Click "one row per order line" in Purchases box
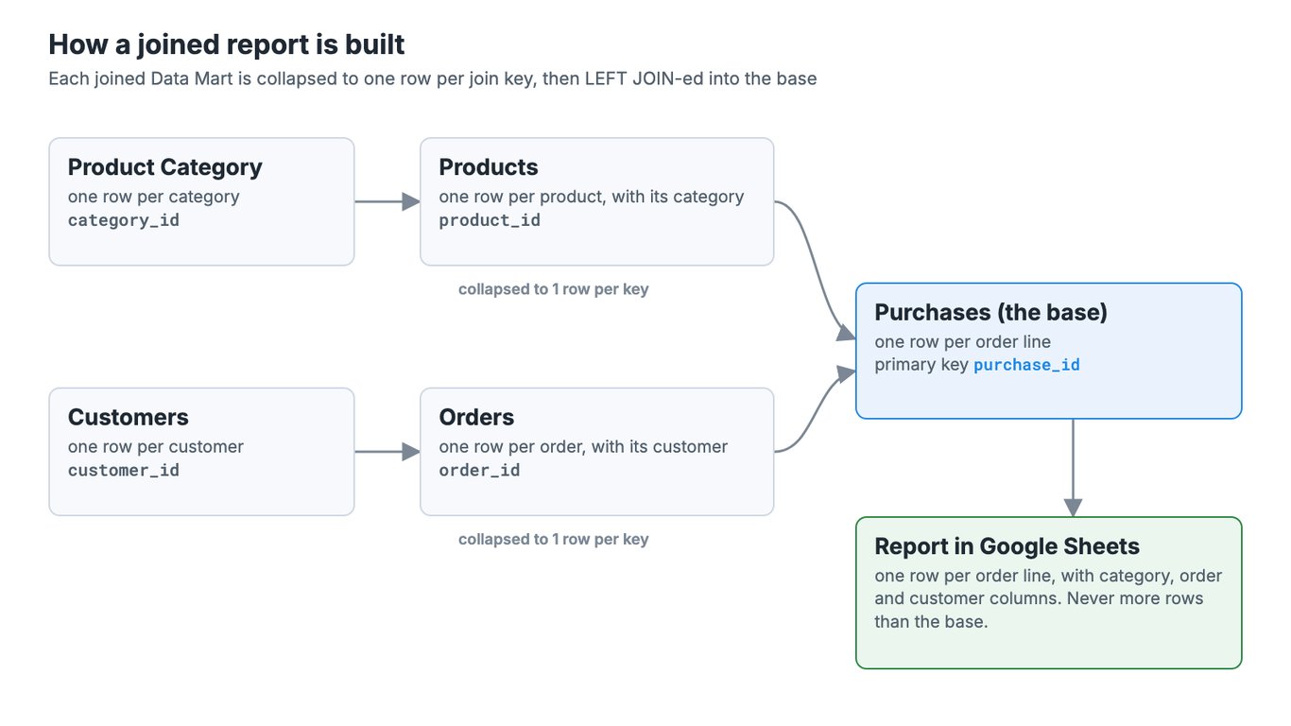 (x=963, y=342)
